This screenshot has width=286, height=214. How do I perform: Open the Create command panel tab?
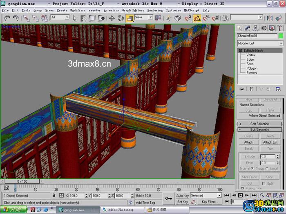pyautogui.click(x=239, y=28)
